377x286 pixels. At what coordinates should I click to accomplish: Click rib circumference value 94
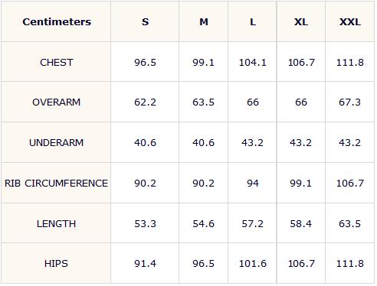253,184
